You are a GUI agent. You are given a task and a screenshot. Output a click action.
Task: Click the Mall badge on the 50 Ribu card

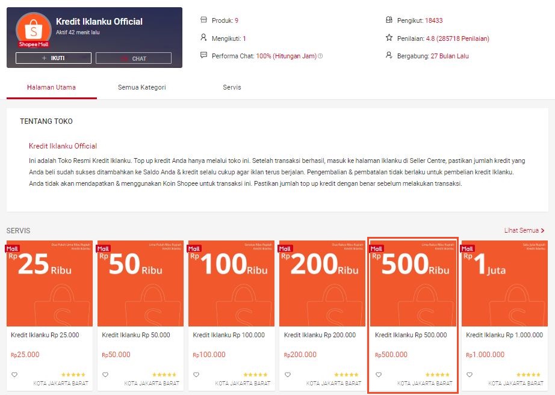[103, 248]
